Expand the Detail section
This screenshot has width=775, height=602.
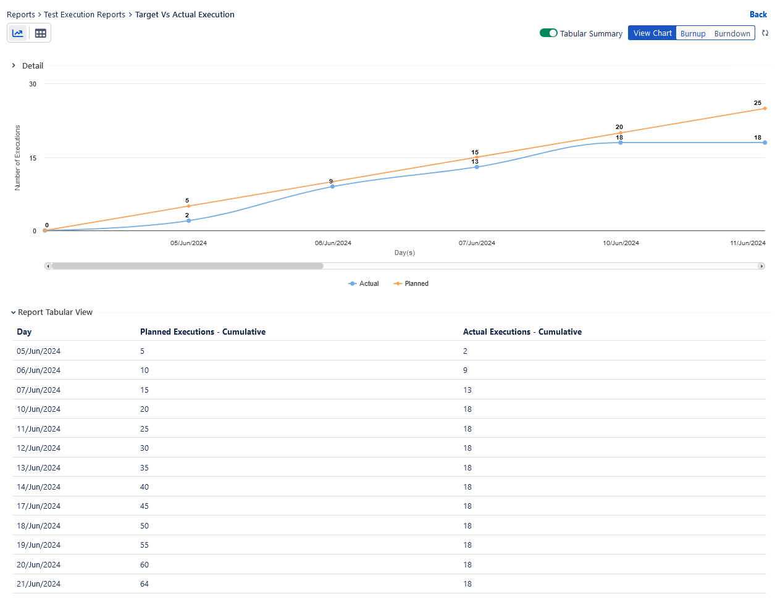coord(14,65)
